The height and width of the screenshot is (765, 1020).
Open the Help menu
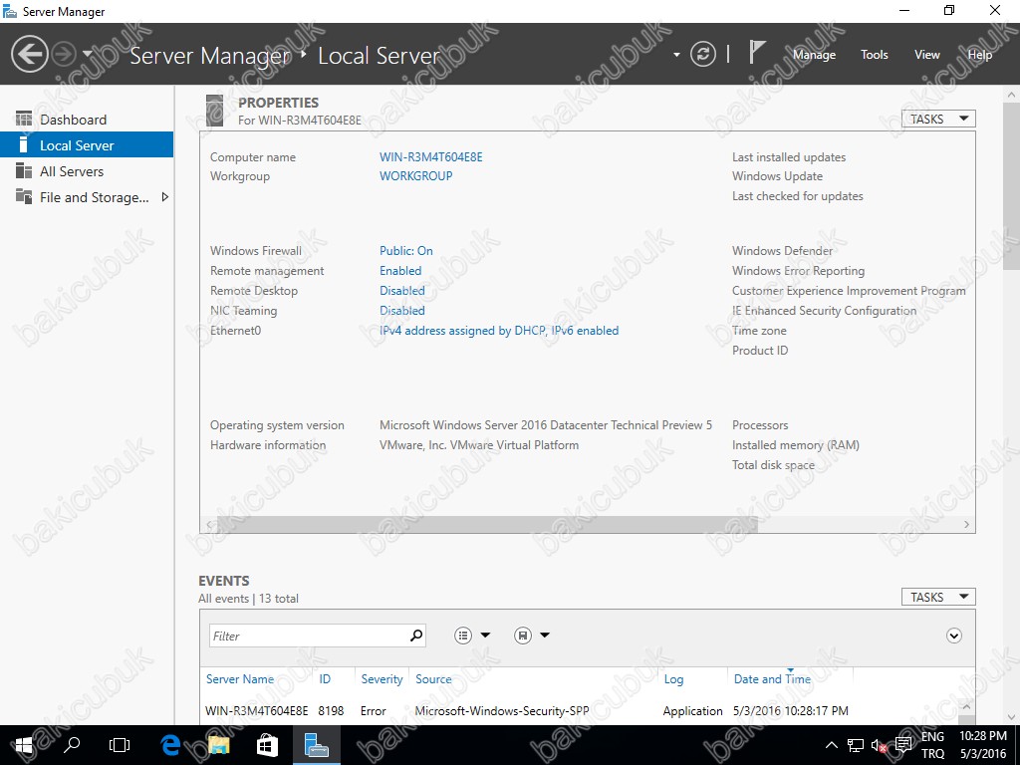coord(980,55)
